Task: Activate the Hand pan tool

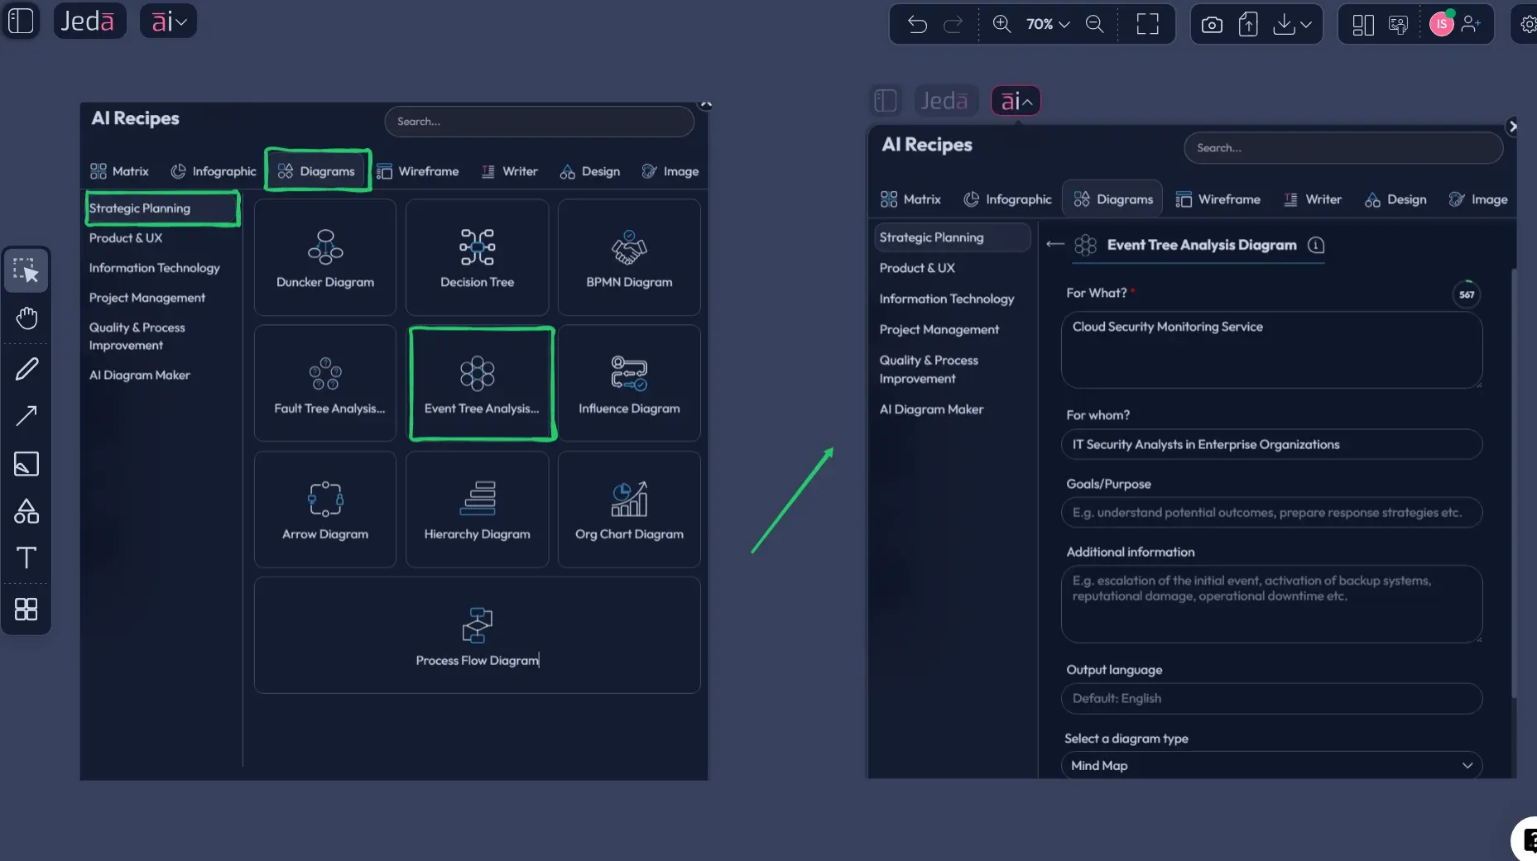Action: [x=26, y=318]
